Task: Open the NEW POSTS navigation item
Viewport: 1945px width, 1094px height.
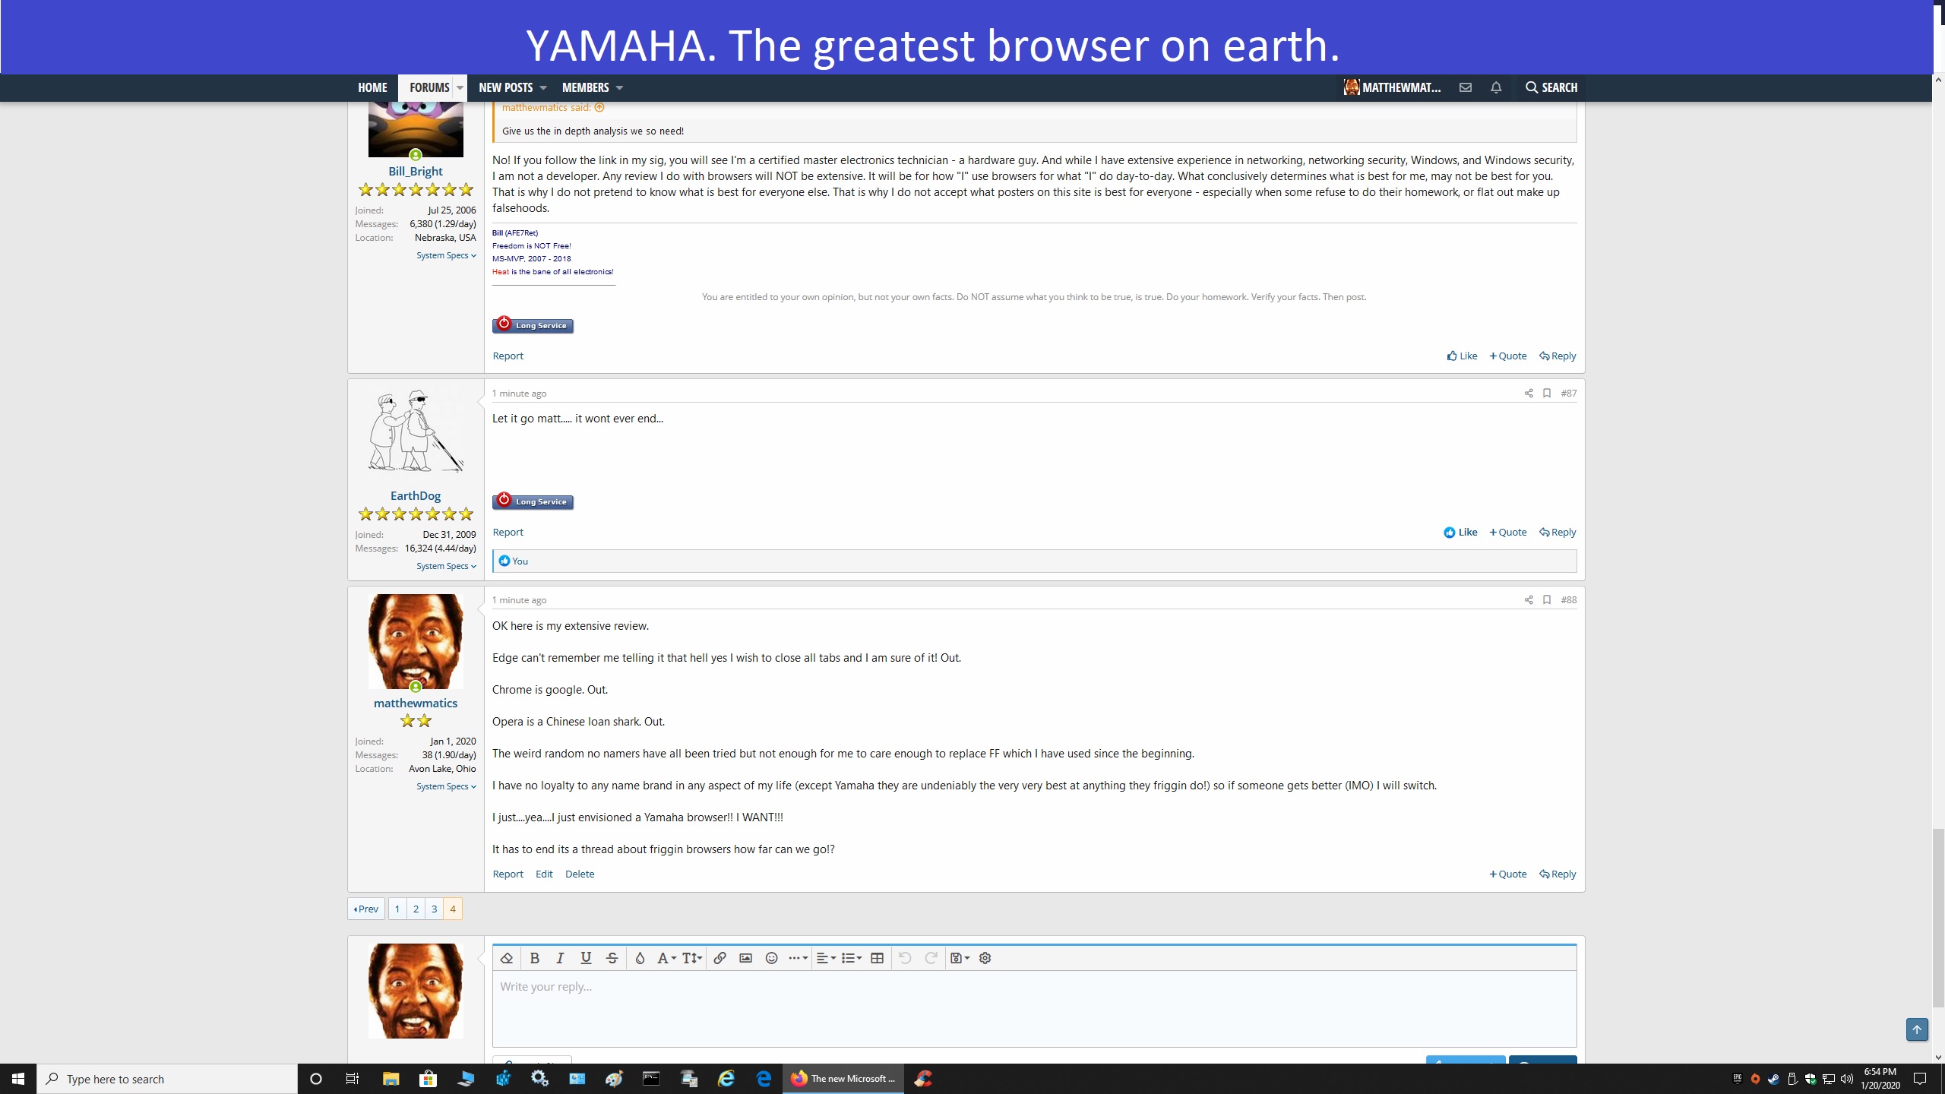Action: [506, 87]
